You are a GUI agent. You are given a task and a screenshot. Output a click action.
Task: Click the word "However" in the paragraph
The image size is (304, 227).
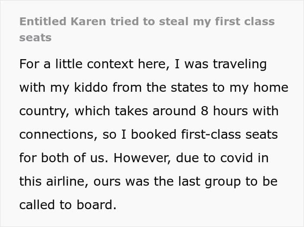click(141, 158)
